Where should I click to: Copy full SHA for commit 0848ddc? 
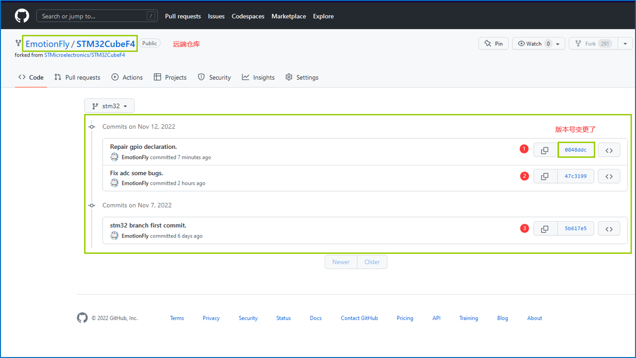pos(545,150)
